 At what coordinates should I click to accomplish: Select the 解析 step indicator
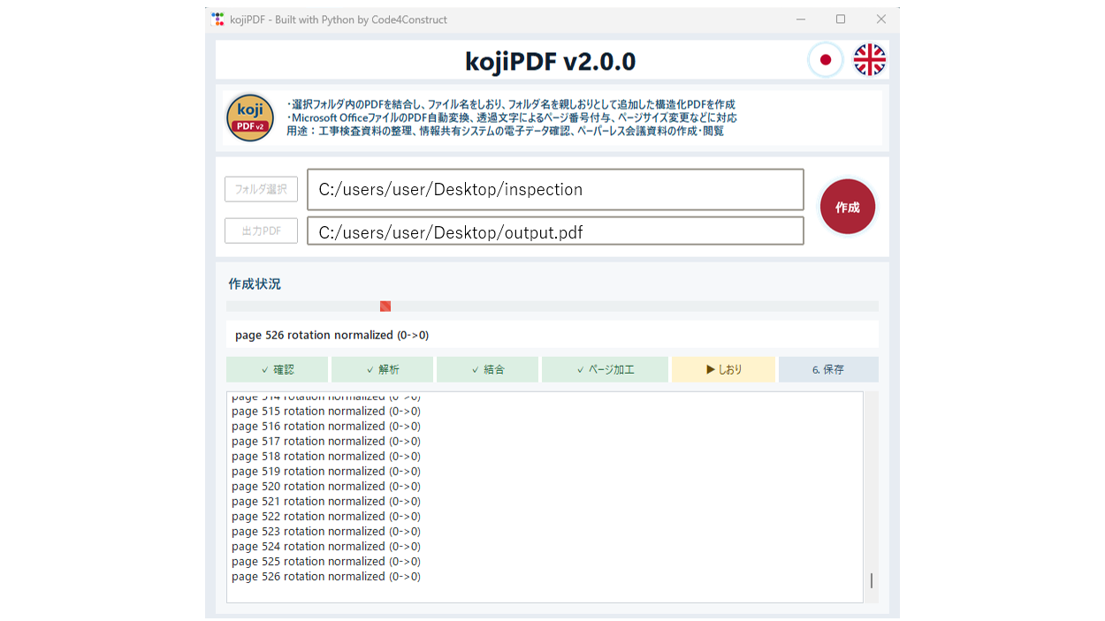[x=382, y=369]
